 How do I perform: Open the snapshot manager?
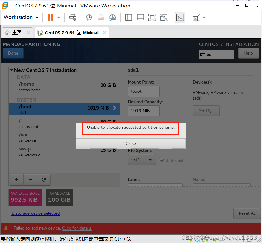[113, 17]
